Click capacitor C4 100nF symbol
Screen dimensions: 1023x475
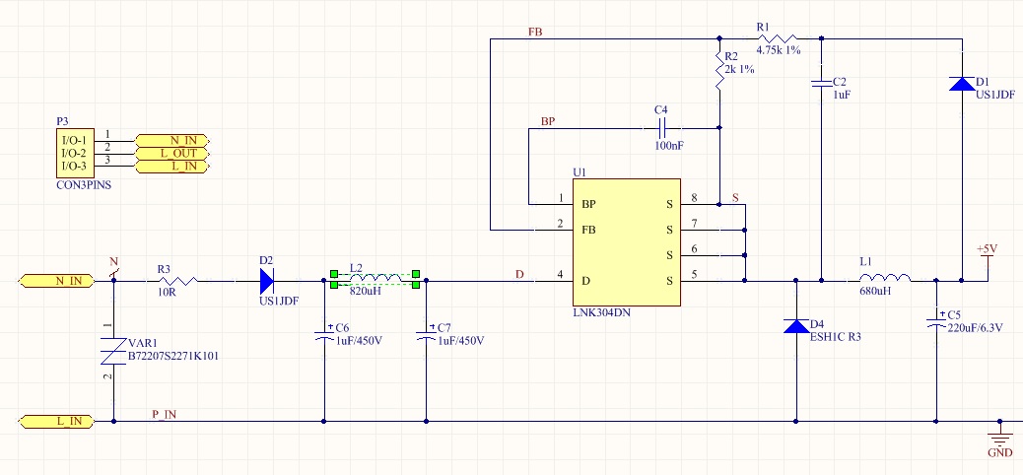[x=662, y=128]
